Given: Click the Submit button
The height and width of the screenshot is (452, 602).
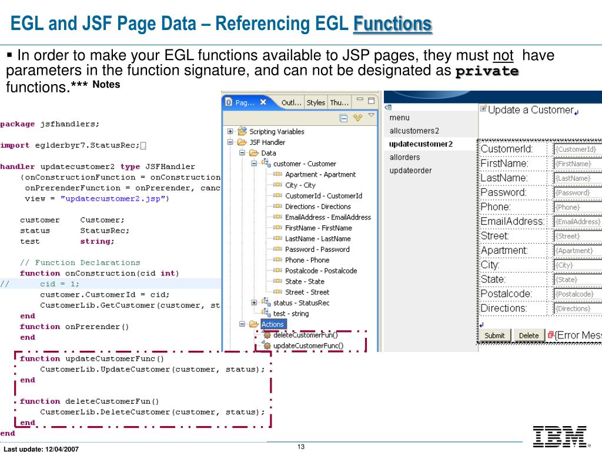Looking at the screenshot, I should click(494, 335).
